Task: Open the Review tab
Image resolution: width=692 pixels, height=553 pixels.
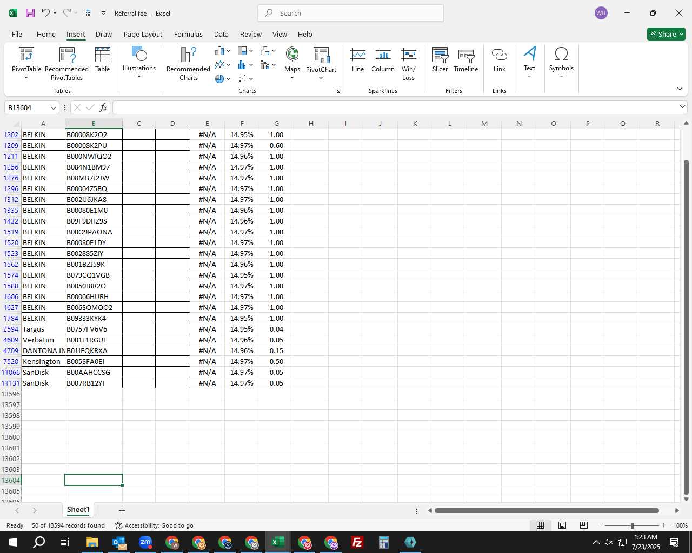Action: tap(251, 34)
